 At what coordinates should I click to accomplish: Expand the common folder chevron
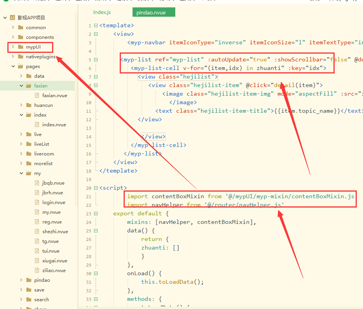13,27
